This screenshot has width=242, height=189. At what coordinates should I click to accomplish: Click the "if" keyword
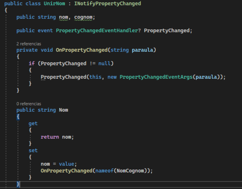click(x=32, y=64)
